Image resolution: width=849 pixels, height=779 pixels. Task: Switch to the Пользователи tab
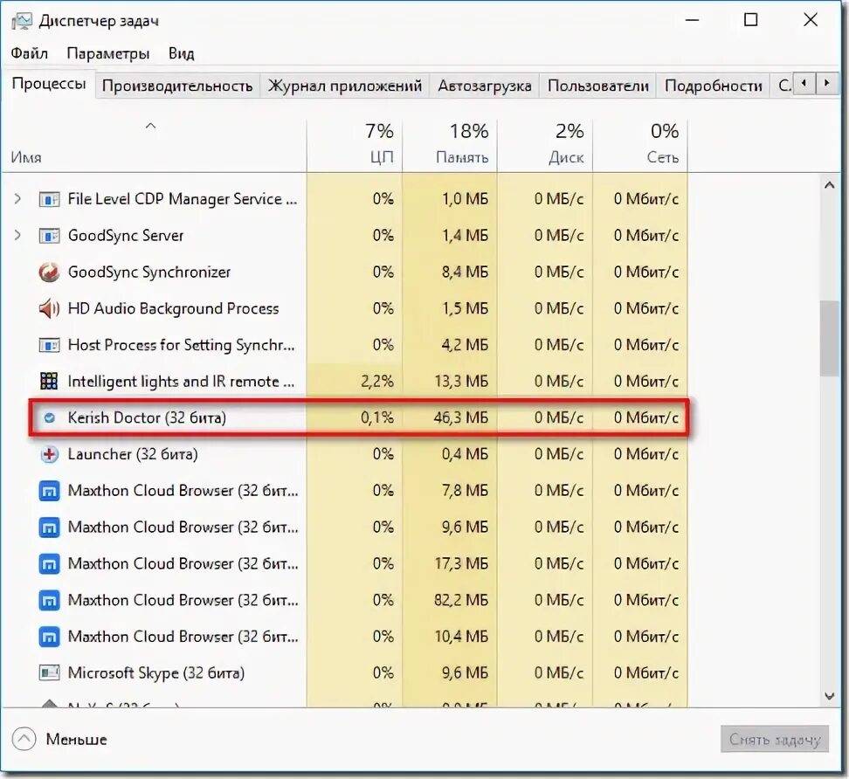pos(597,86)
